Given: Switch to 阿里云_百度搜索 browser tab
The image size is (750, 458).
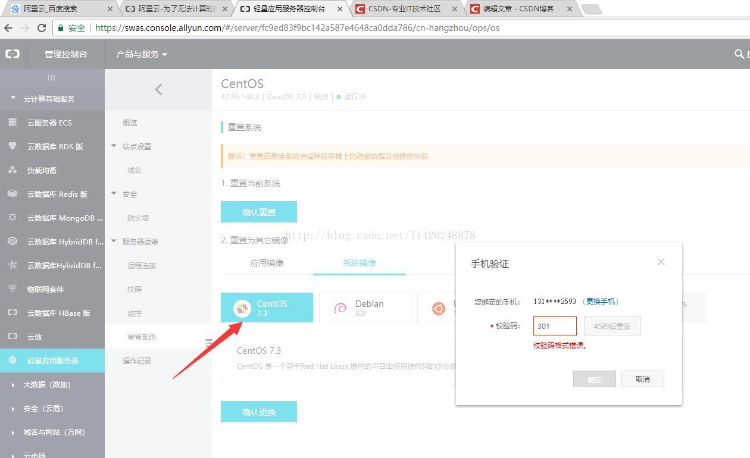Looking at the screenshot, I should pyautogui.click(x=60, y=9).
